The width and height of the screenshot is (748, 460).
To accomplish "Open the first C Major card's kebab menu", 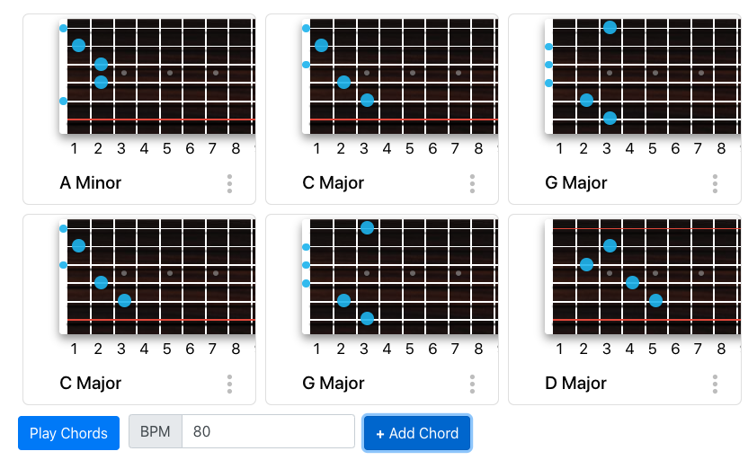I will (472, 183).
